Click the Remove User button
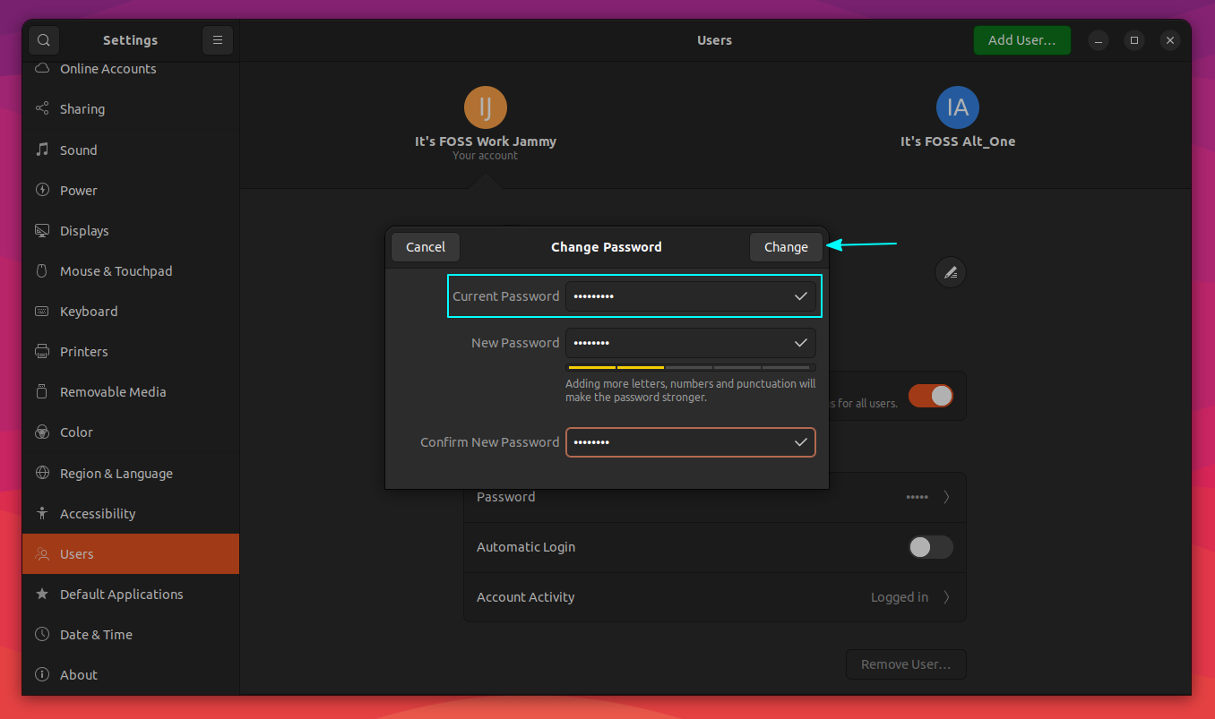Image resolution: width=1215 pixels, height=719 pixels. click(906, 664)
